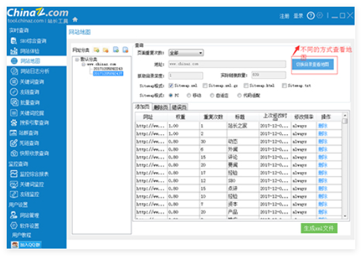Open 快照收录查询 in the sidebar
Viewport: 362px width, 256px height.
pyautogui.click(x=30, y=153)
